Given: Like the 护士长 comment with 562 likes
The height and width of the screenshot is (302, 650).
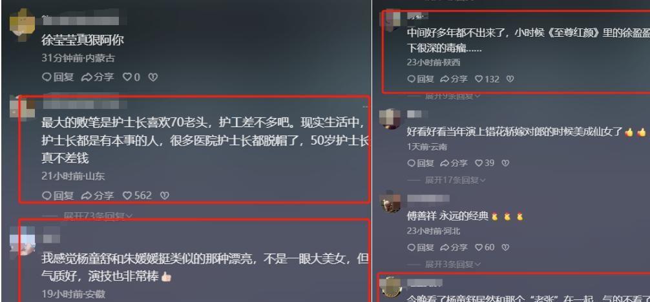Looking at the screenshot, I should click(x=137, y=195).
